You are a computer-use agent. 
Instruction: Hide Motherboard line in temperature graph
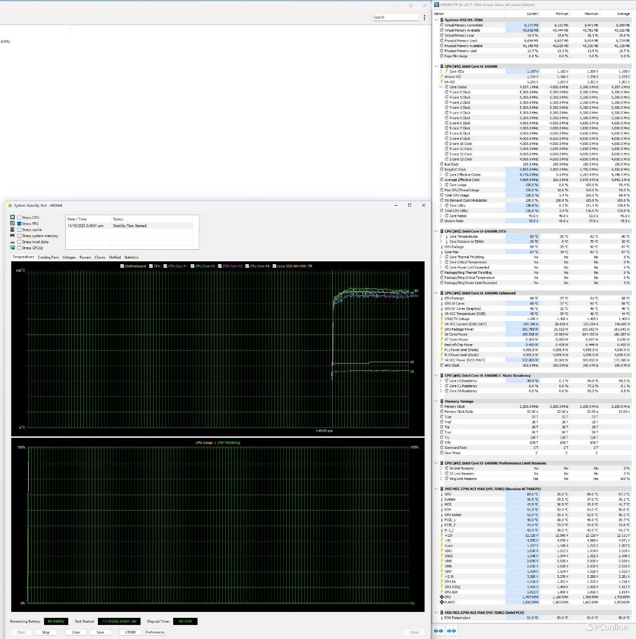pos(122,266)
